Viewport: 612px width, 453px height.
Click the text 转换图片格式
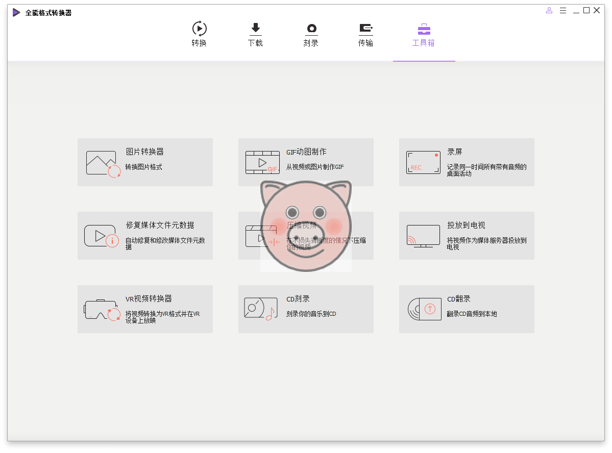pos(143,167)
